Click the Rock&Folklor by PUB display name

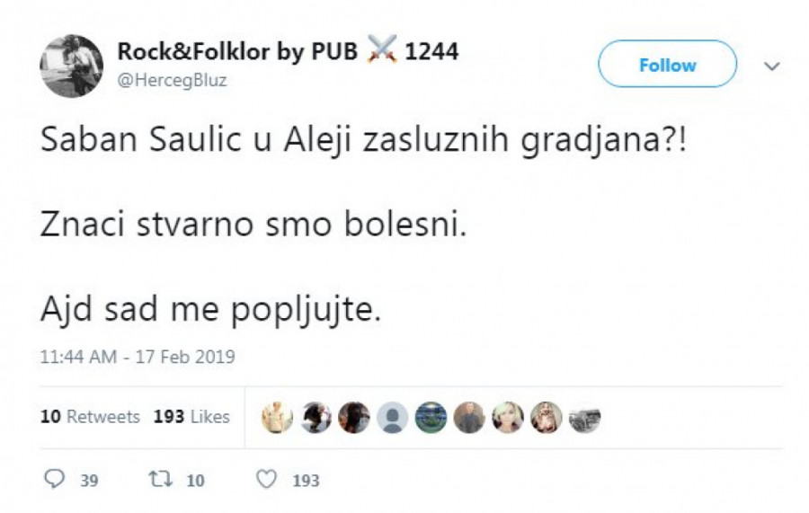(237, 52)
